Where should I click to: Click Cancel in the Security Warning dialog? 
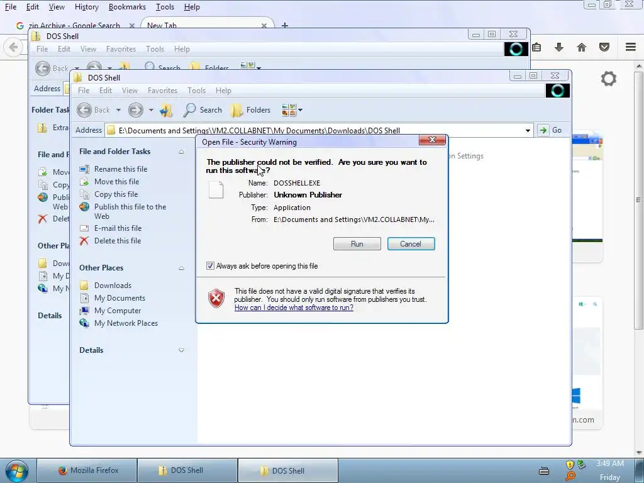point(411,243)
